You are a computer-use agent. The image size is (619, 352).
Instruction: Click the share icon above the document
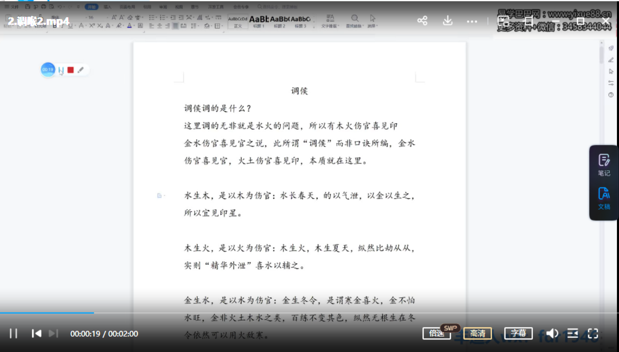click(422, 21)
